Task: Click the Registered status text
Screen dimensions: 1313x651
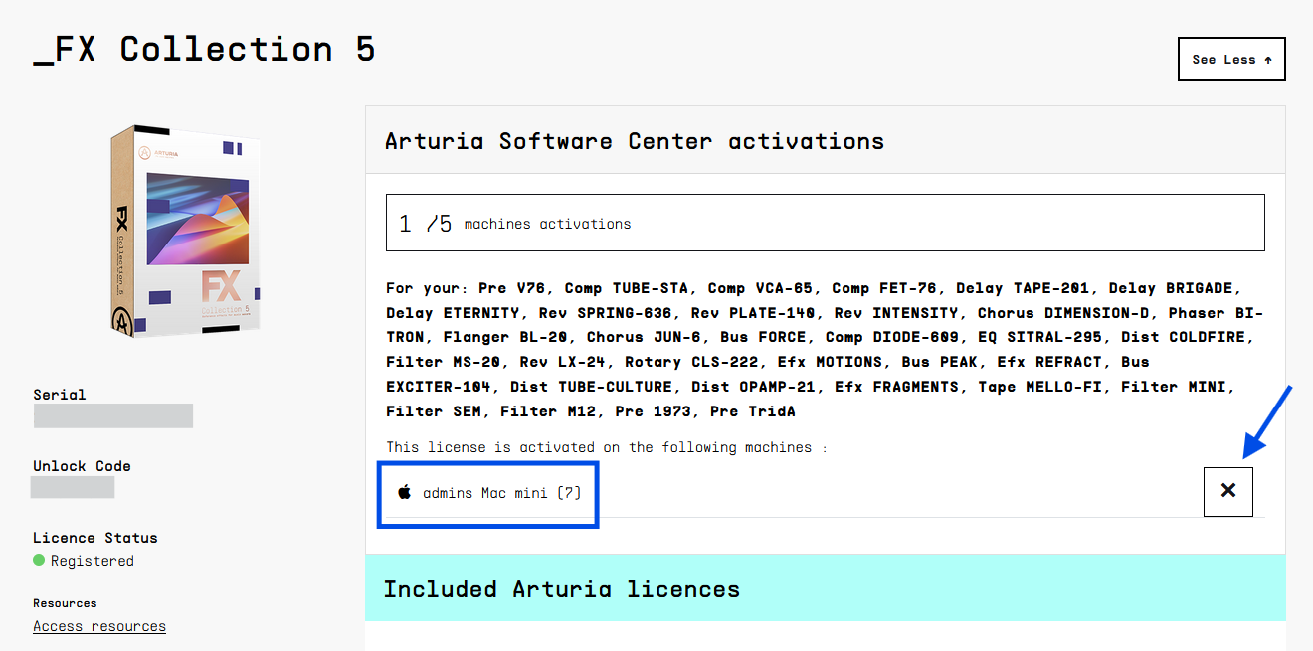Action: coord(93,561)
